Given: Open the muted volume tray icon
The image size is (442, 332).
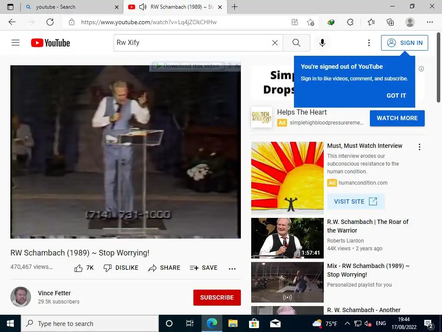Looking at the screenshot, I should tap(368, 324).
